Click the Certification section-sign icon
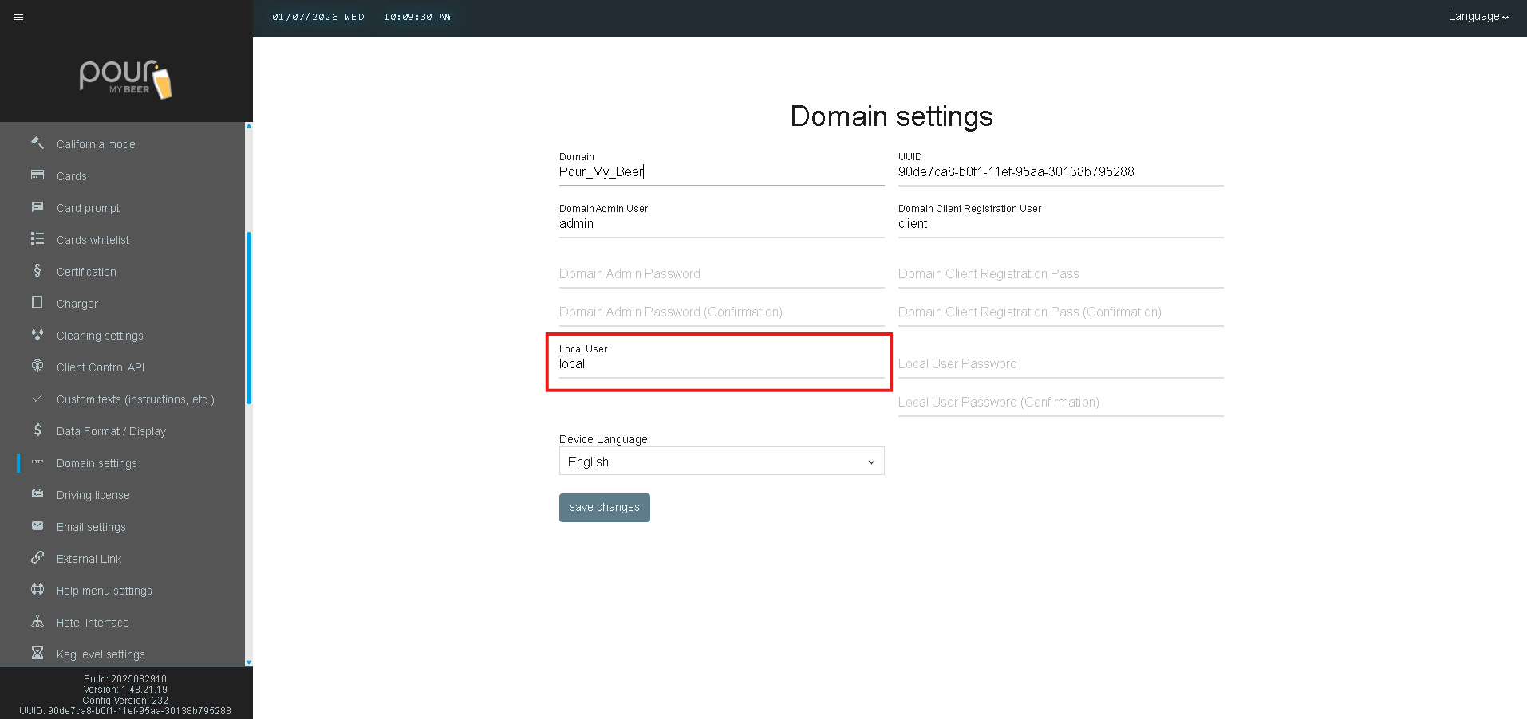The width and height of the screenshot is (1527, 719). tap(37, 271)
